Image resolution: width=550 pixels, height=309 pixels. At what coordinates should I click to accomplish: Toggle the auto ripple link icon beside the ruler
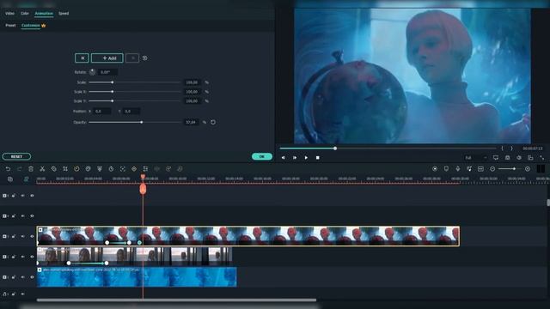tap(27, 179)
